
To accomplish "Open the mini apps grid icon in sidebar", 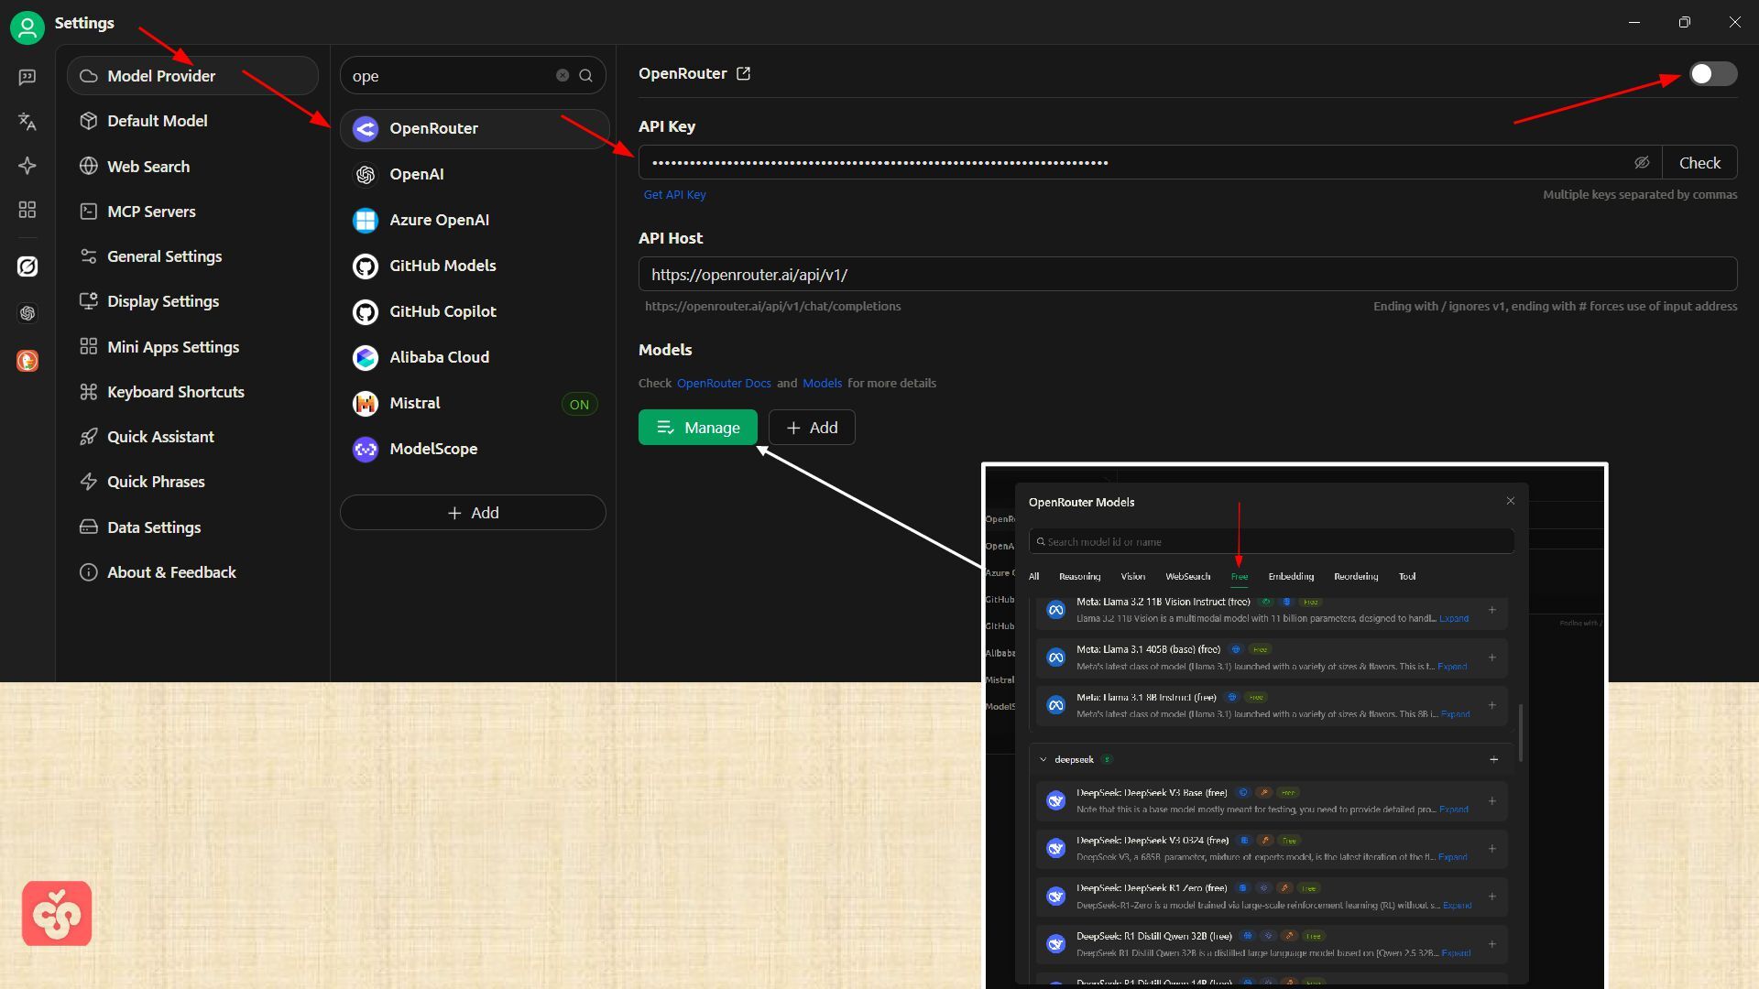I will point(27,210).
